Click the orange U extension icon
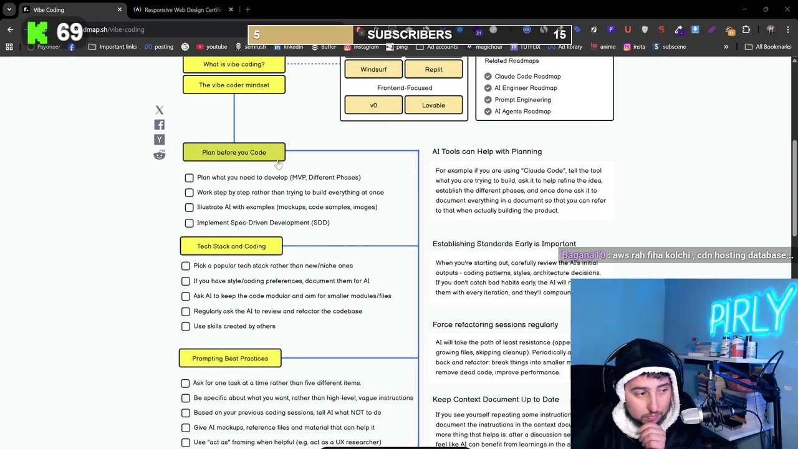 click(x=627, y=29)
